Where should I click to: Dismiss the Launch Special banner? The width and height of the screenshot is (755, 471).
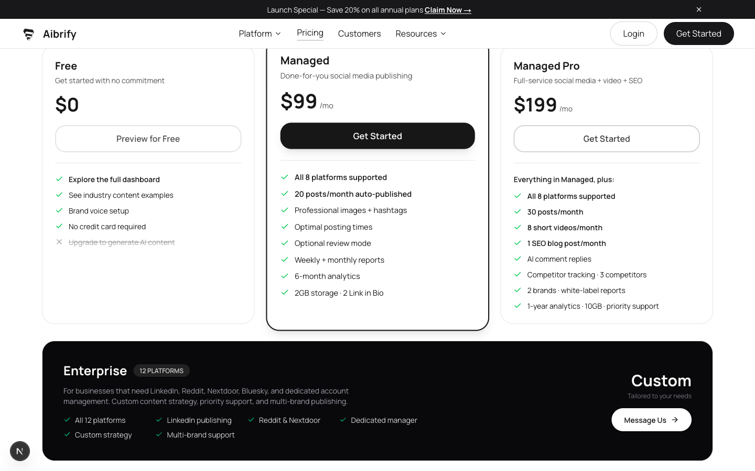point(699,9)
